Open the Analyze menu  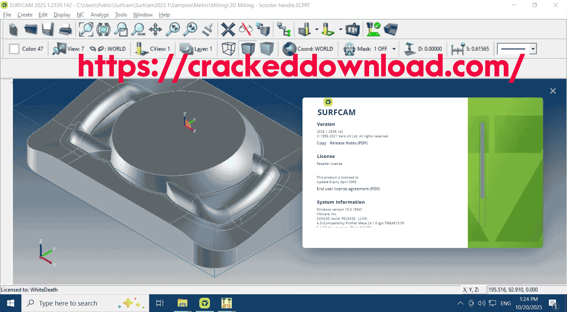pyautogui.click(x=99, y=15)
